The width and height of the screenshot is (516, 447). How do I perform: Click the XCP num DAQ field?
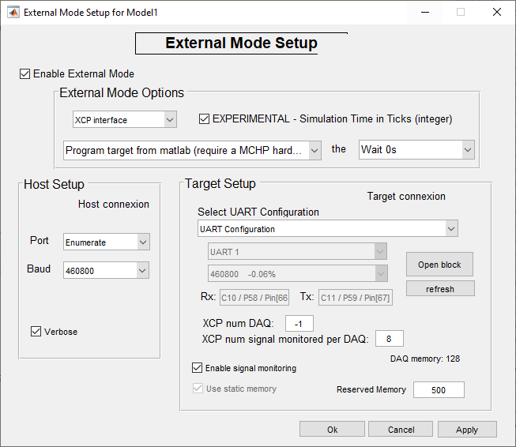[x=299, y=323]
